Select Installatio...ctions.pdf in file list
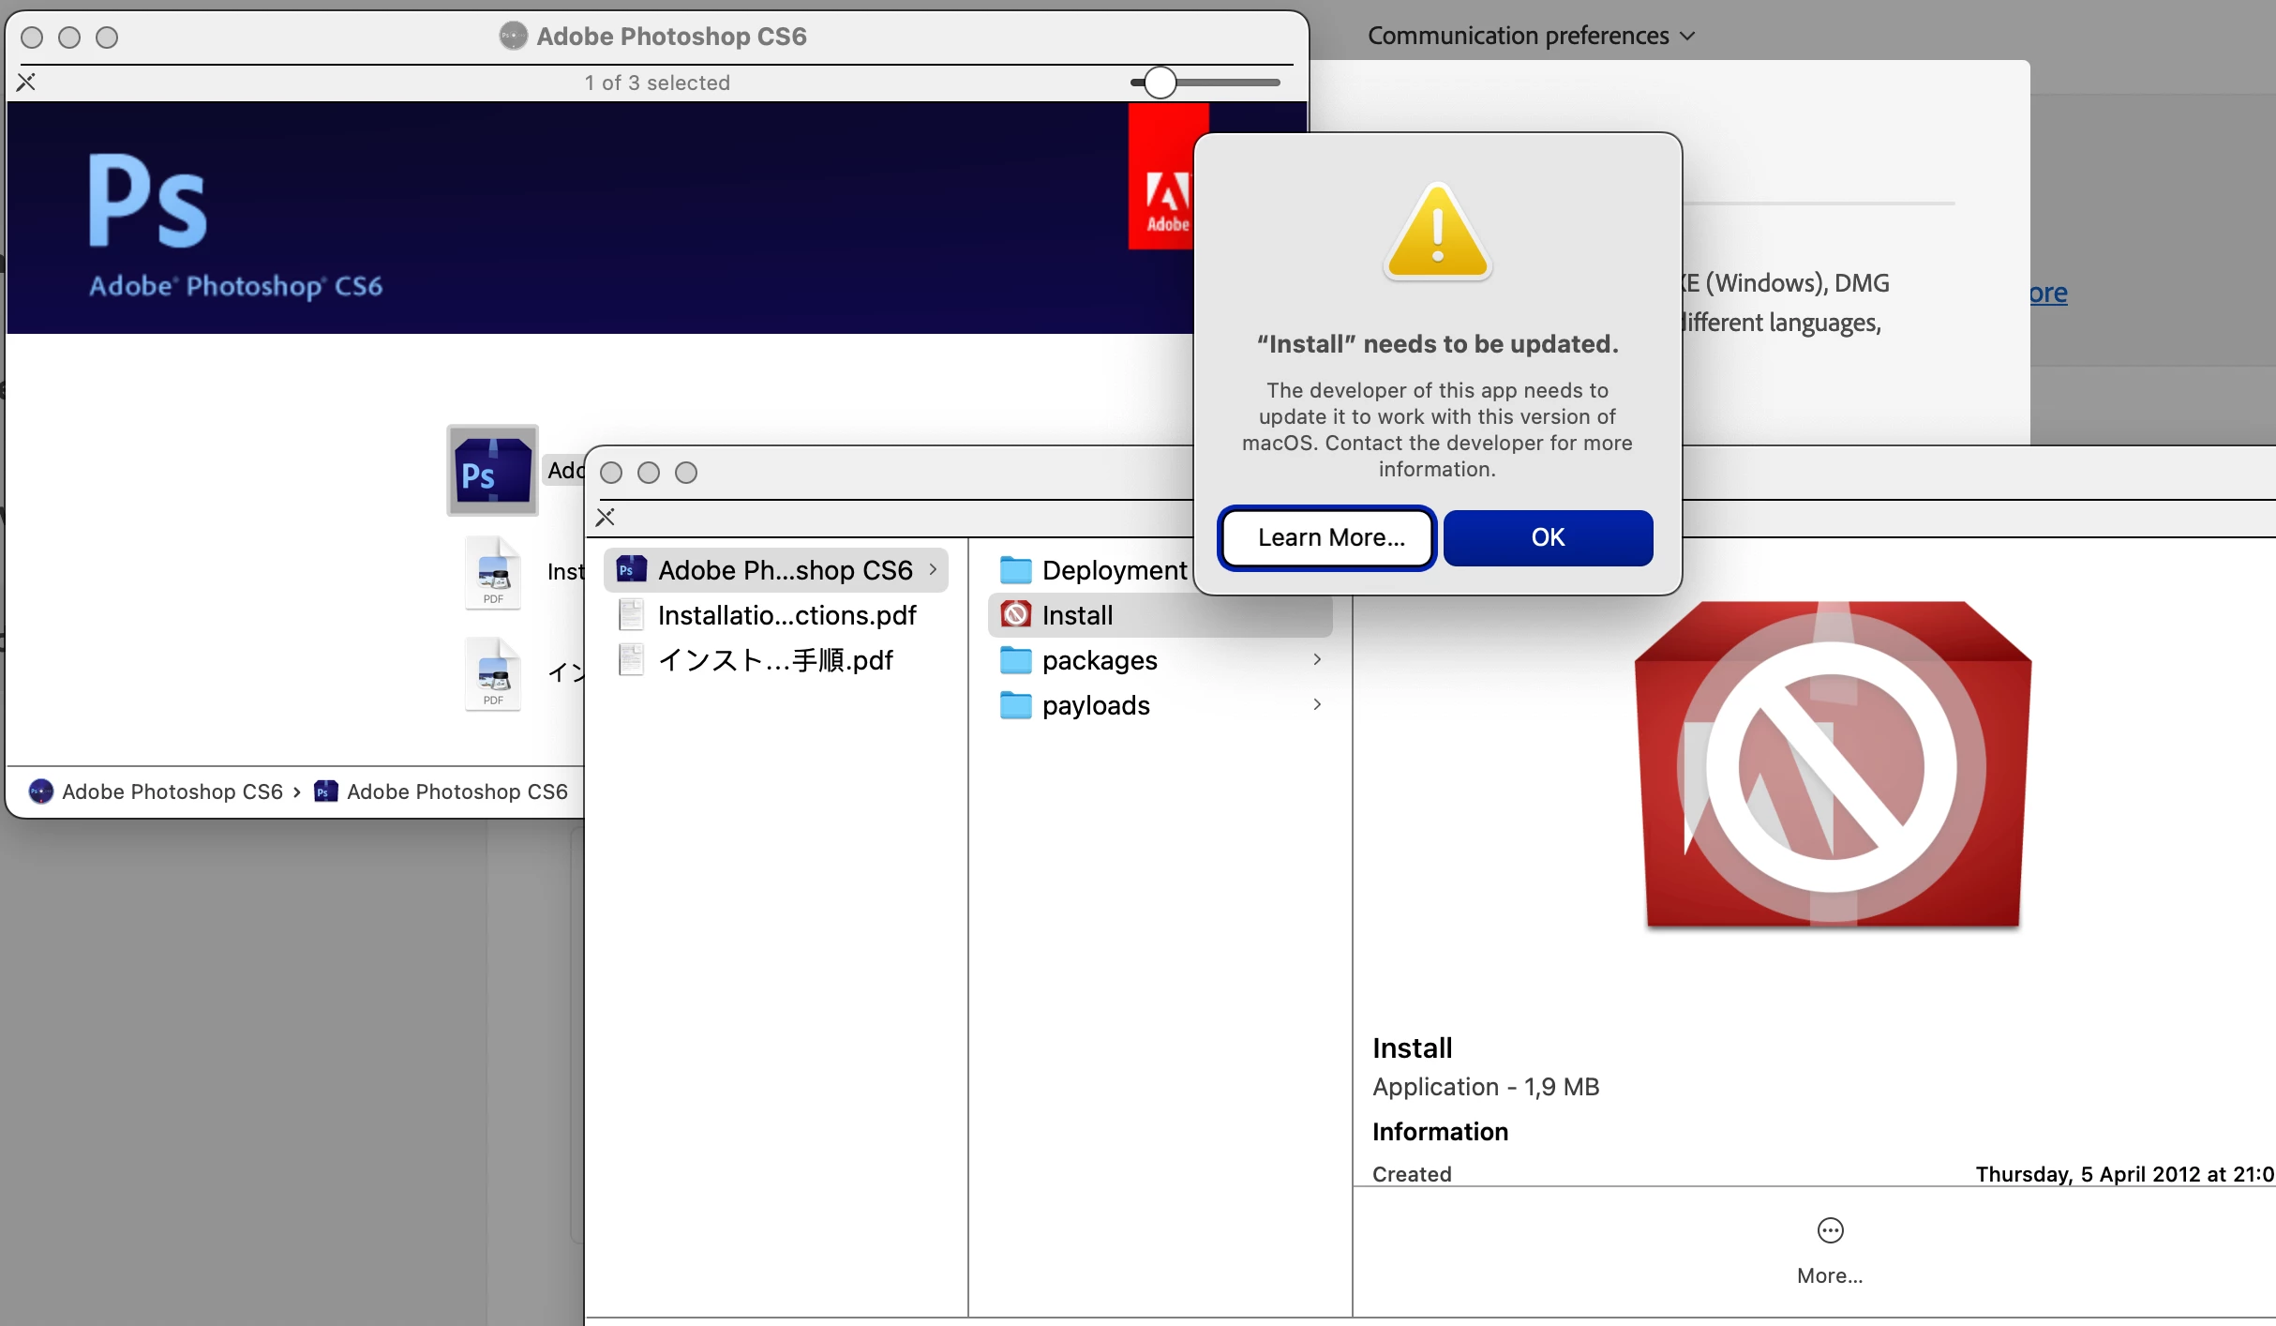 click(x=786, y=615)
